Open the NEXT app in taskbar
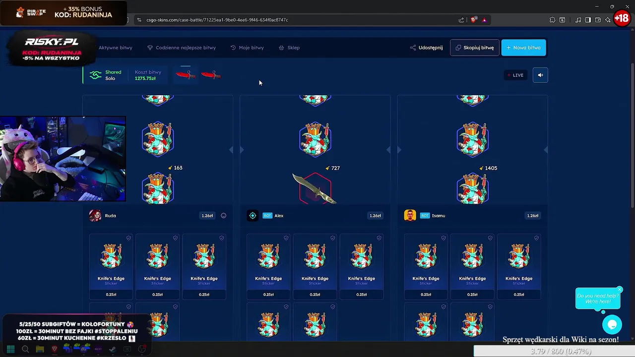 click(98, 349)
